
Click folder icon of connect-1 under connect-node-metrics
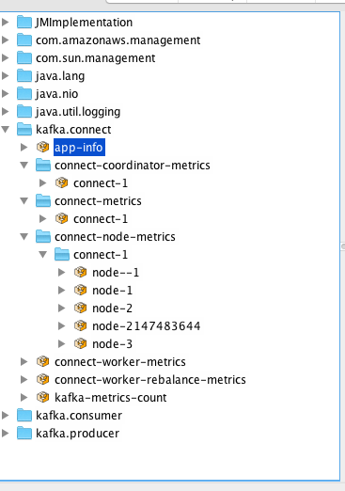click(x=62, y=254)
